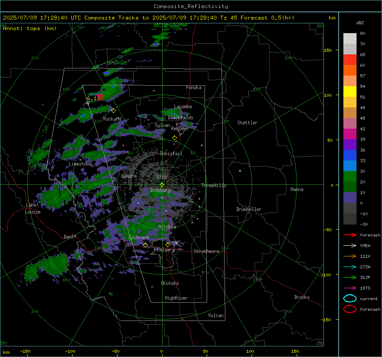This screenshot has height=357, width=382.
Task: Click the yellow diamond marker below Cochrane
Action: click(x=146, y=245)
